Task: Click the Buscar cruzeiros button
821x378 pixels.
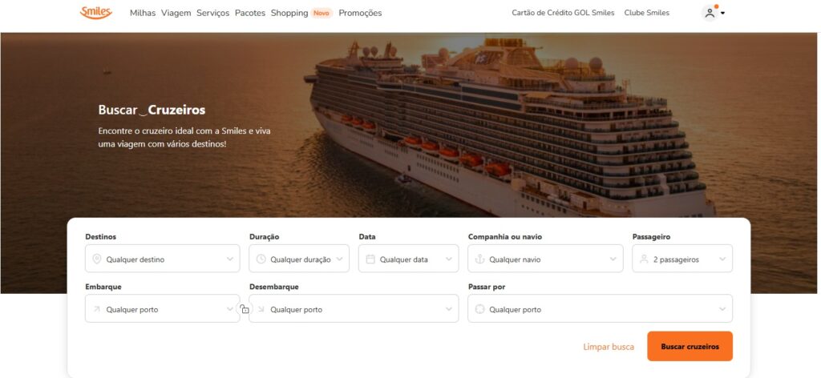Action: point(690,346)
